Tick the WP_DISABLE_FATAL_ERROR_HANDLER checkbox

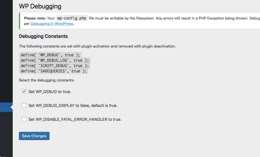point(24,119)
